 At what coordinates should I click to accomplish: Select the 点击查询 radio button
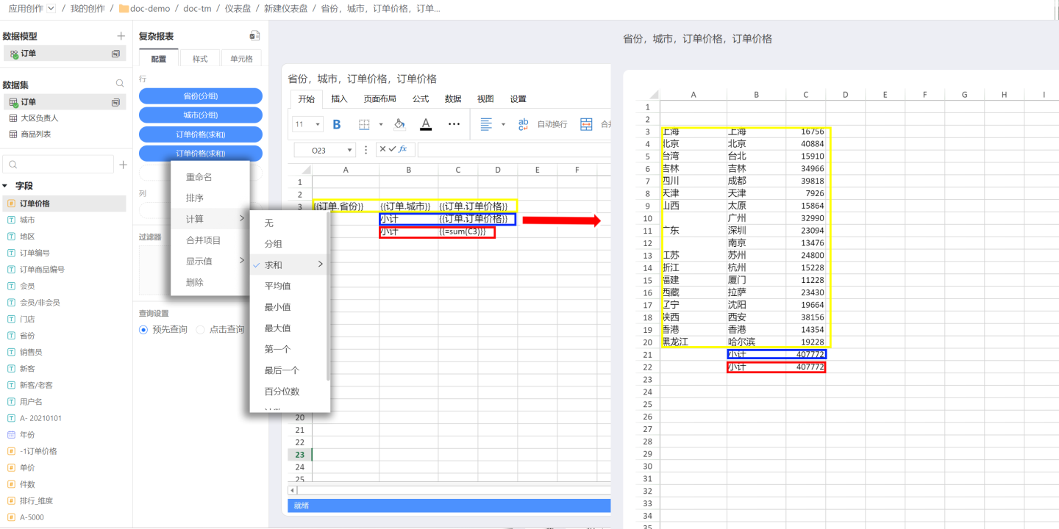pos(200,330)
